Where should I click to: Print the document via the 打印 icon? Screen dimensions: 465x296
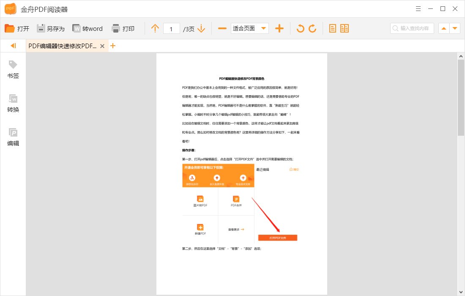point(123,28)
